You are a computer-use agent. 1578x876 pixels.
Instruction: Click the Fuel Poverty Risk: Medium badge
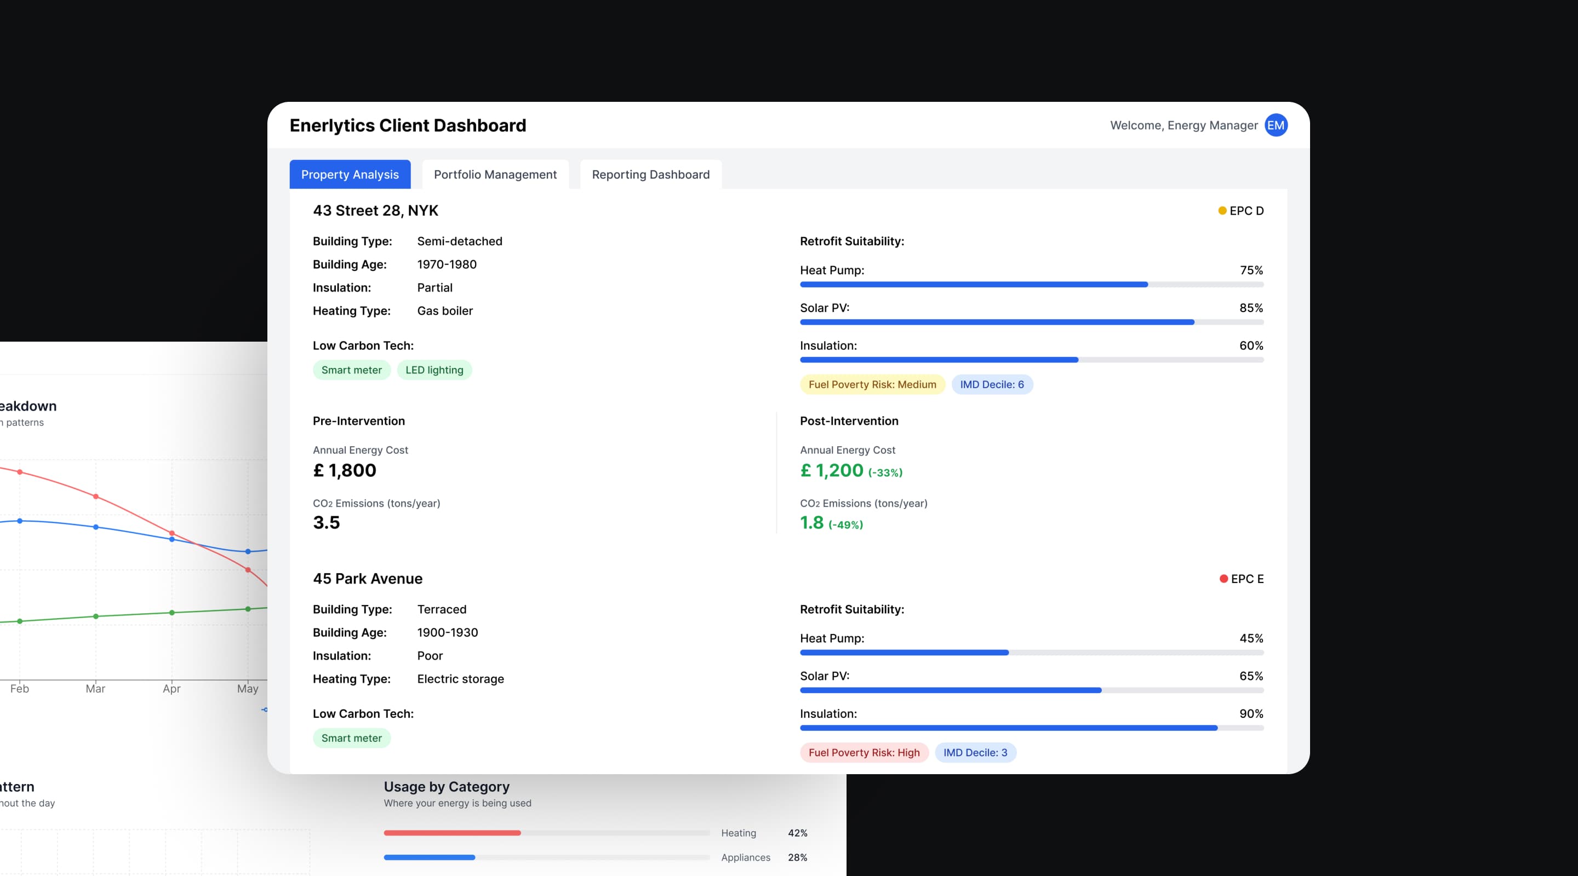[872, 384]
